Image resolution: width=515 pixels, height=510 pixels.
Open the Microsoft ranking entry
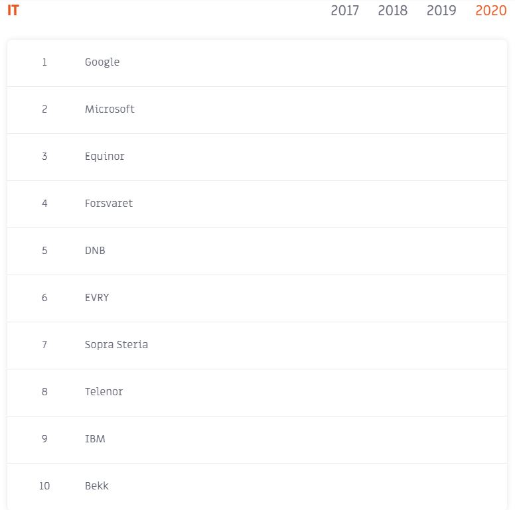pyautogui.click(x=257, y=110)
